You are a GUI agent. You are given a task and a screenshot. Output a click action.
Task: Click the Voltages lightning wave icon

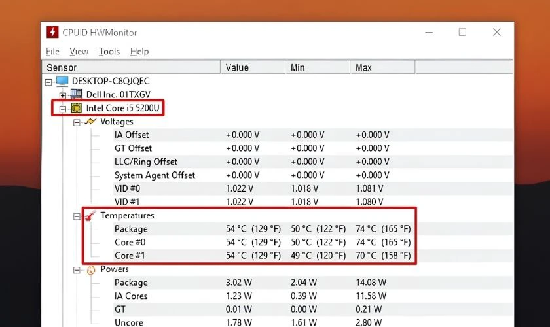point(90,122)
